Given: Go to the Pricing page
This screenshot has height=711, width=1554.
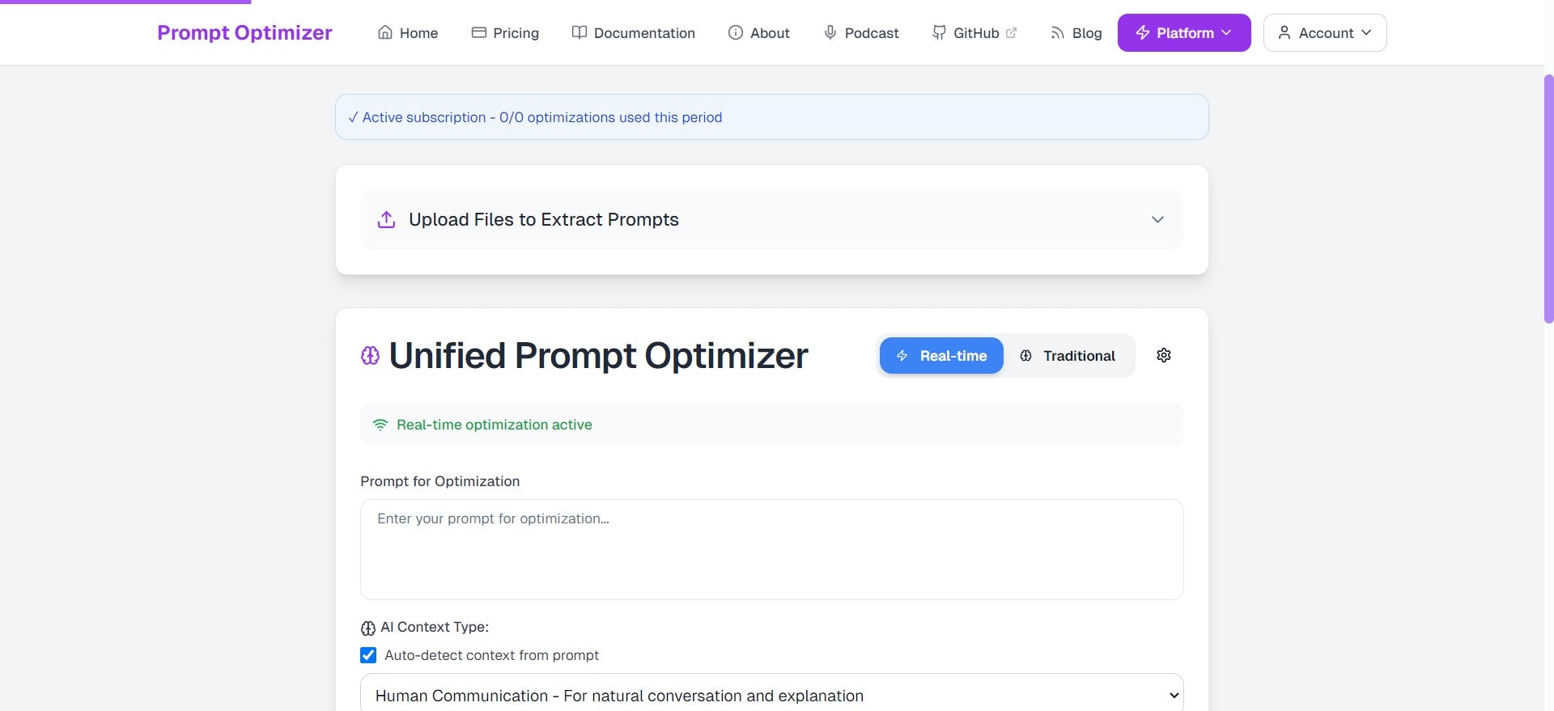Looking at the screenshot, I should point(505,32).
